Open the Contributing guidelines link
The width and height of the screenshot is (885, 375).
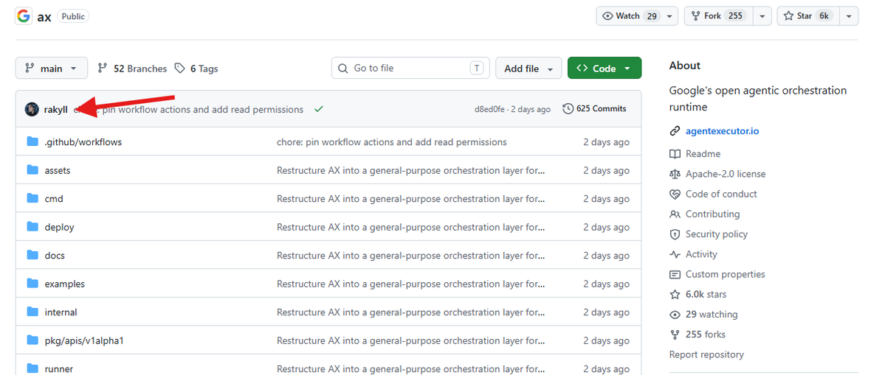[713, 214]
